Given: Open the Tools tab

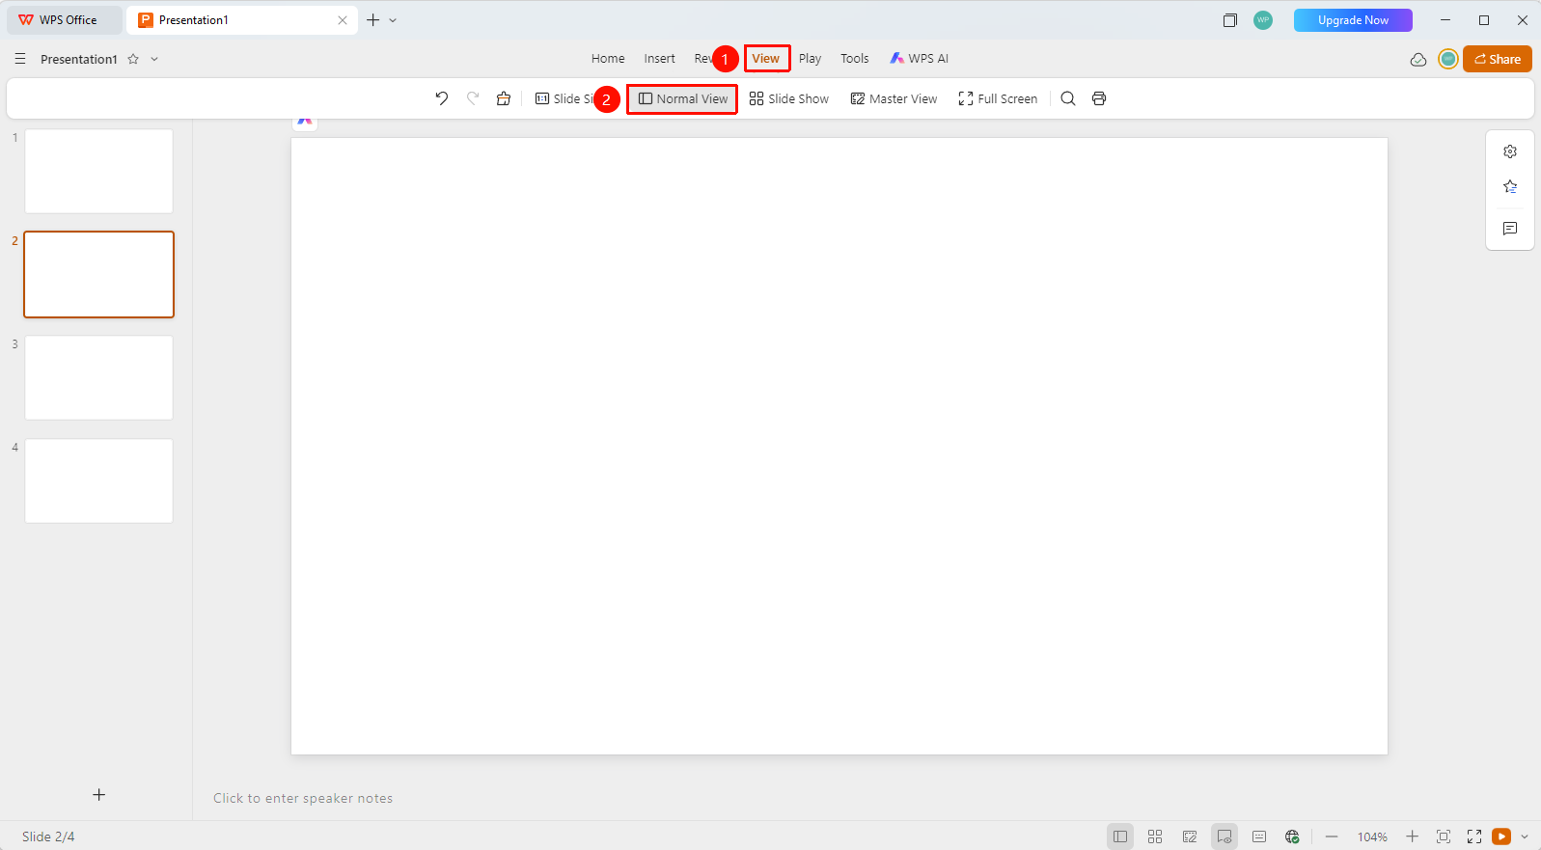Looking at the screenshot, I should [x=855, y=59].
